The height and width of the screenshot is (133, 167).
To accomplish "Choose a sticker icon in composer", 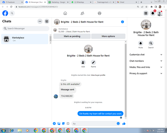I will click(63, 123).
